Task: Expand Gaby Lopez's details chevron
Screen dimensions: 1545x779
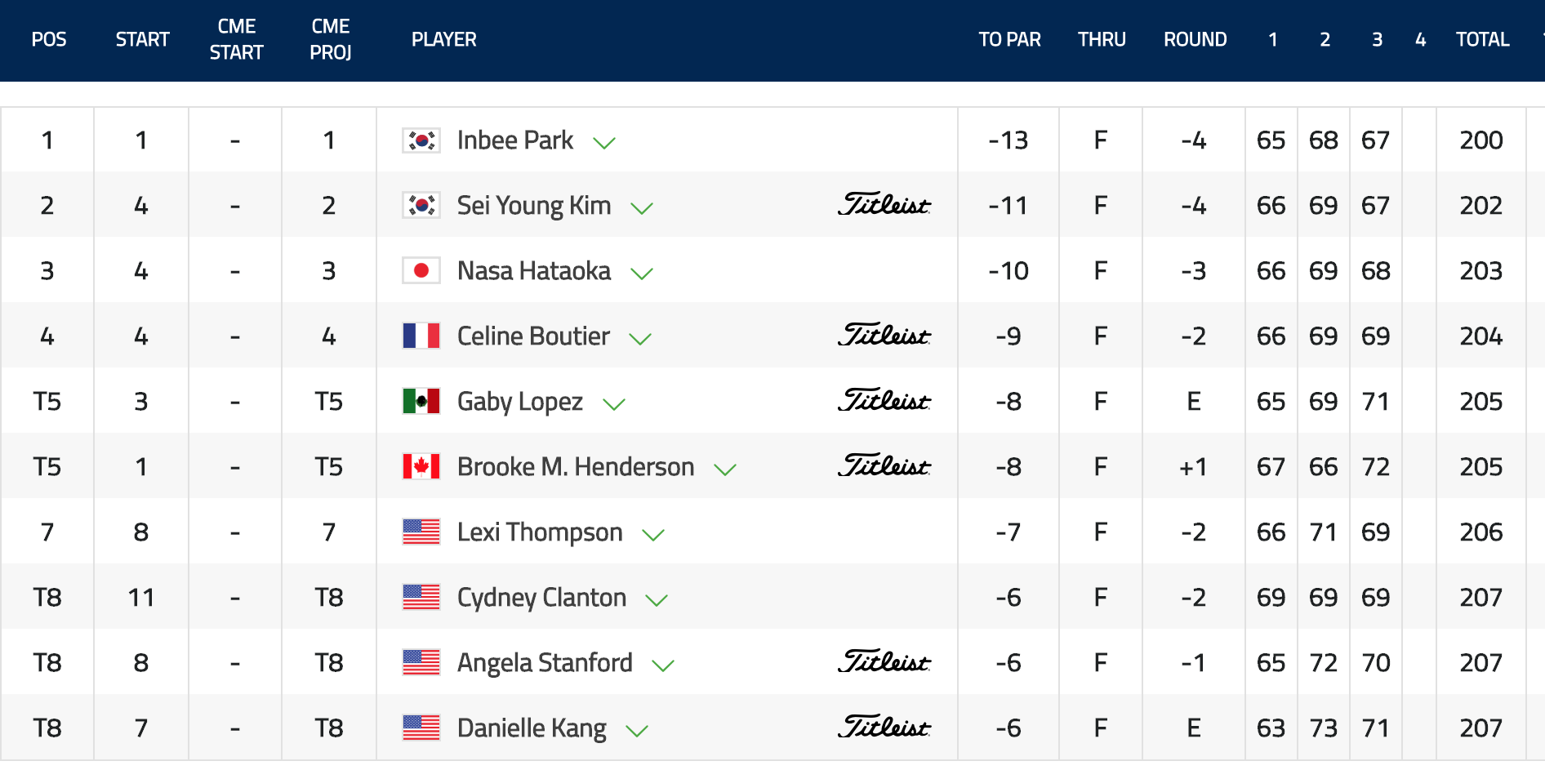Action: pyautogui.click(x=614, y=404)
